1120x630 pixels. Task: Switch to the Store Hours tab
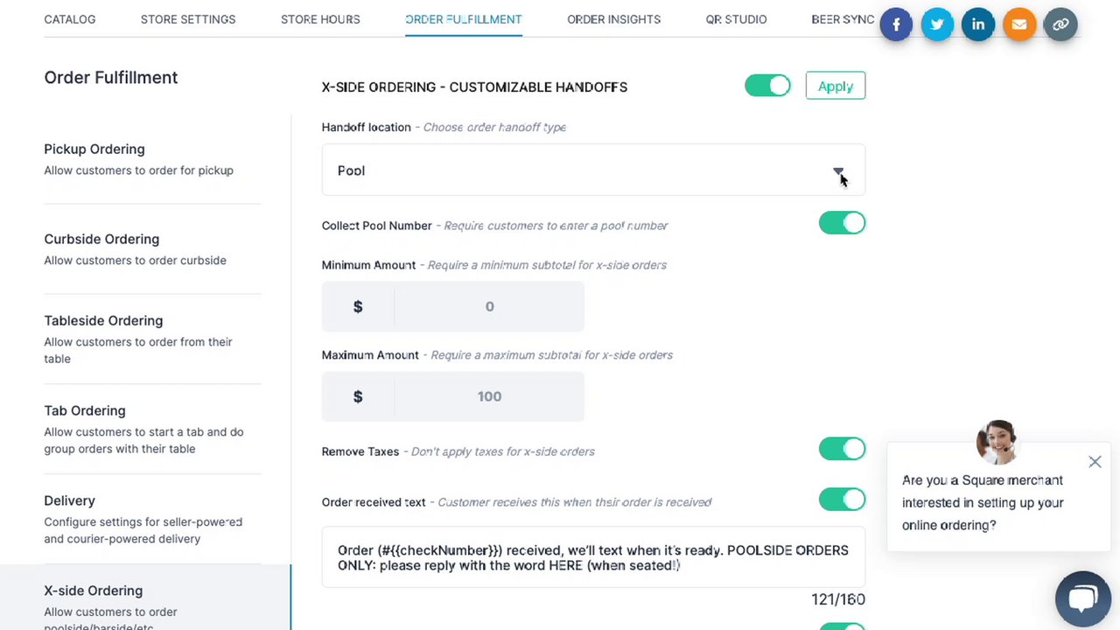(x=320, y=19)
